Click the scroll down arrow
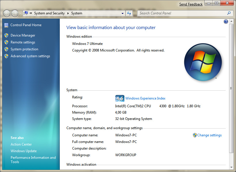The height and width of the screenshot is (172, 236). pos(231,167)
